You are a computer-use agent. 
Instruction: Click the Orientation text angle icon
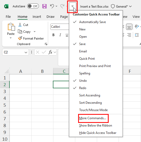[137, 27]
